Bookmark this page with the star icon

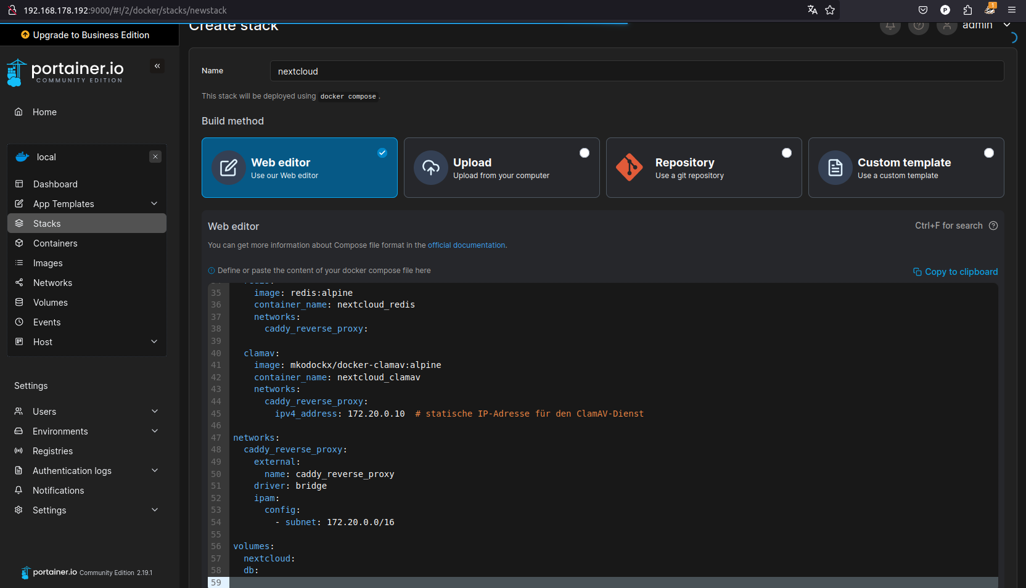(830, 10)
